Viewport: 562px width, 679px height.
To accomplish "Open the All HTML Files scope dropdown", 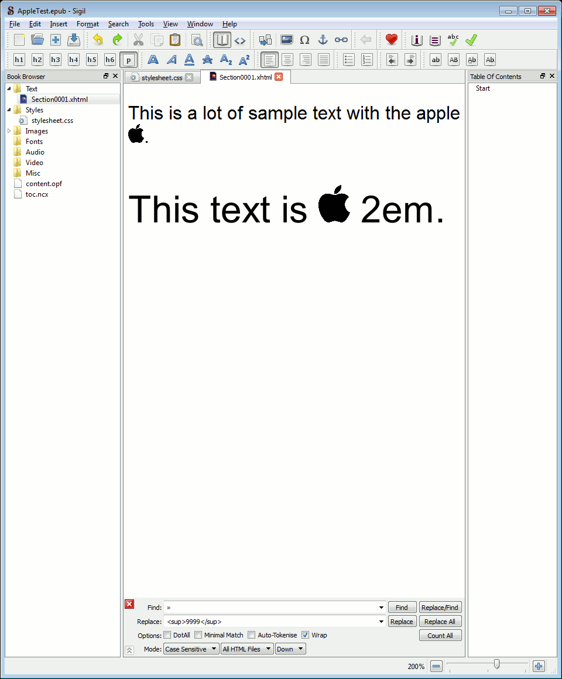I will (247, 649).
